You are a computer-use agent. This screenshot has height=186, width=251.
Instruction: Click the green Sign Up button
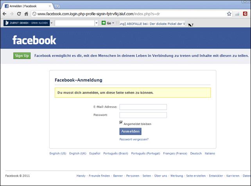coord(22,55)
